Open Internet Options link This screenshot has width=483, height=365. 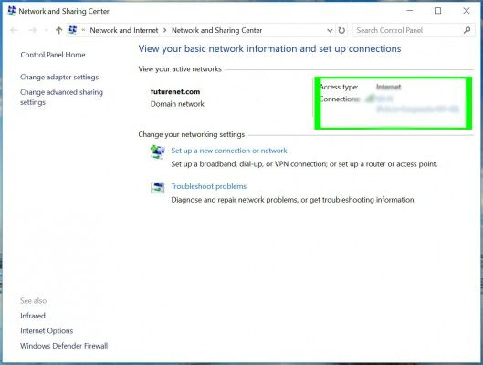[47, 331]
